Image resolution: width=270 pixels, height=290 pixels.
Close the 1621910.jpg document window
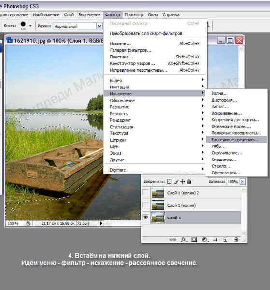click(239, 40)
